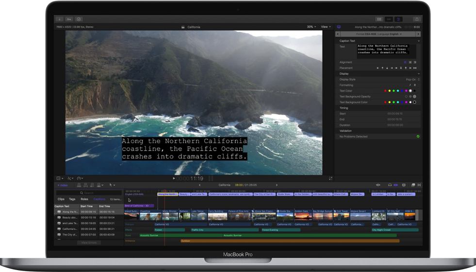Image resolution: width=476 pixels, height=272 pixels.
Task: Click the import media icon in the toolbar
Action: (x=59, y=19)
